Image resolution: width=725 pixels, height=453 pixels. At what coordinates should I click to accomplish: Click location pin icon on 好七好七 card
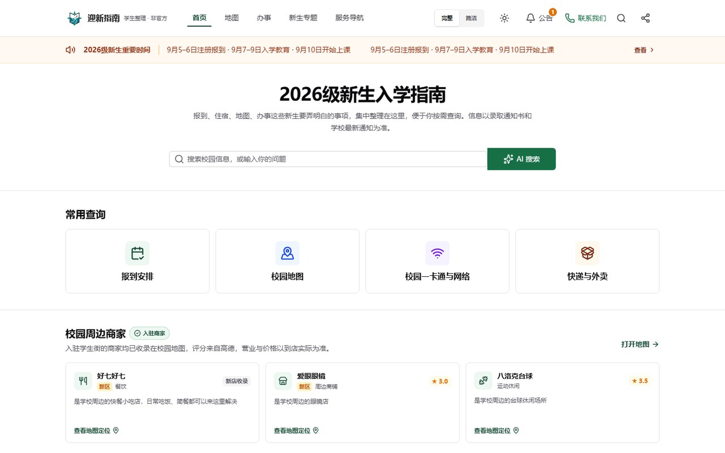(x=116, y=430)
